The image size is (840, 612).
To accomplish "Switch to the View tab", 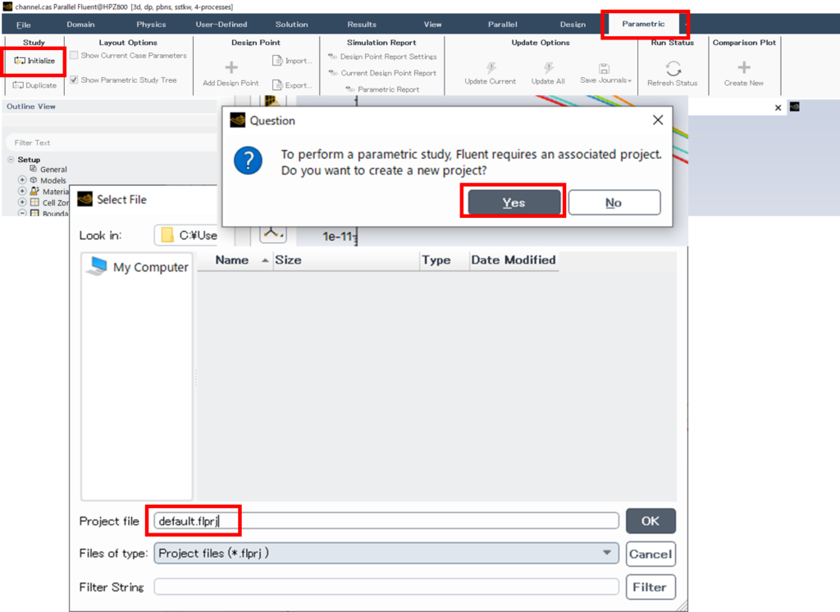I will (432, 25).
